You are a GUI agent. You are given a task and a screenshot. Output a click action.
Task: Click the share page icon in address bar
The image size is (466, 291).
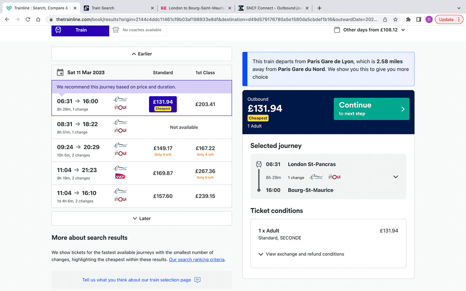[385, 19]
